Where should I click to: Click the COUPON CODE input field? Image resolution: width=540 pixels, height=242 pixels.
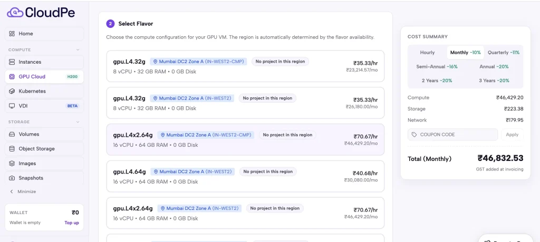point(452,134)
